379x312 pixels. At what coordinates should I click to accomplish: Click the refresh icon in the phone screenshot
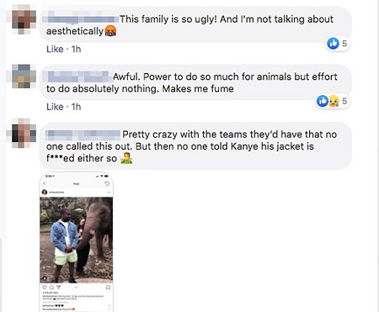coord(107,183)
